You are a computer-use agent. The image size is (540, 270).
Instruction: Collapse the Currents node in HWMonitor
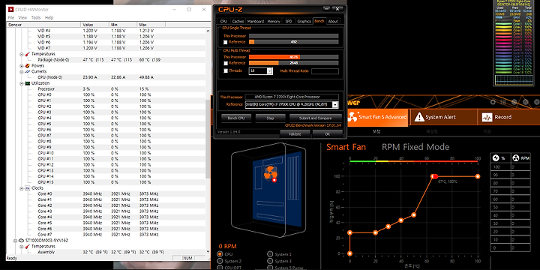(x=22, y=72)
